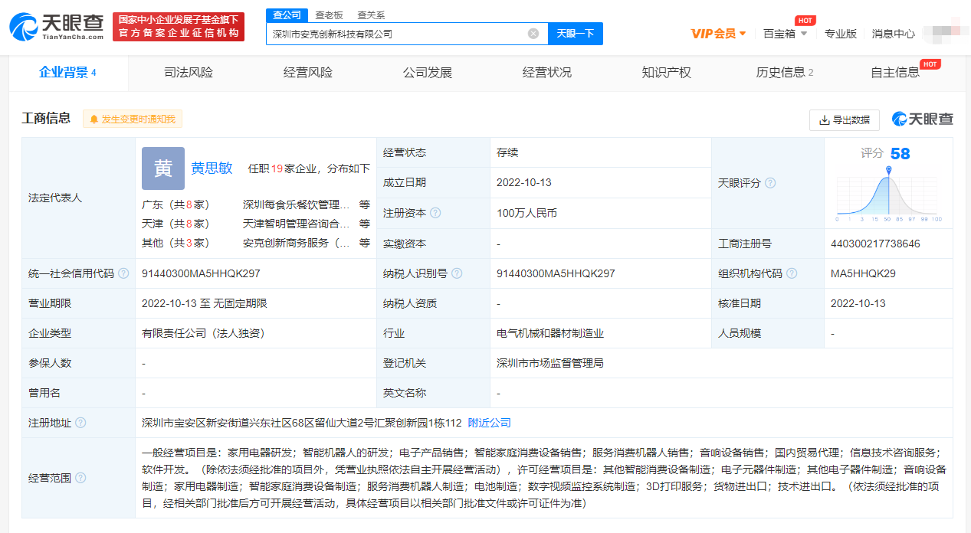The image size is (971, 533).
Task: Click help icon beside 注册资本
Action: point(436,213)
